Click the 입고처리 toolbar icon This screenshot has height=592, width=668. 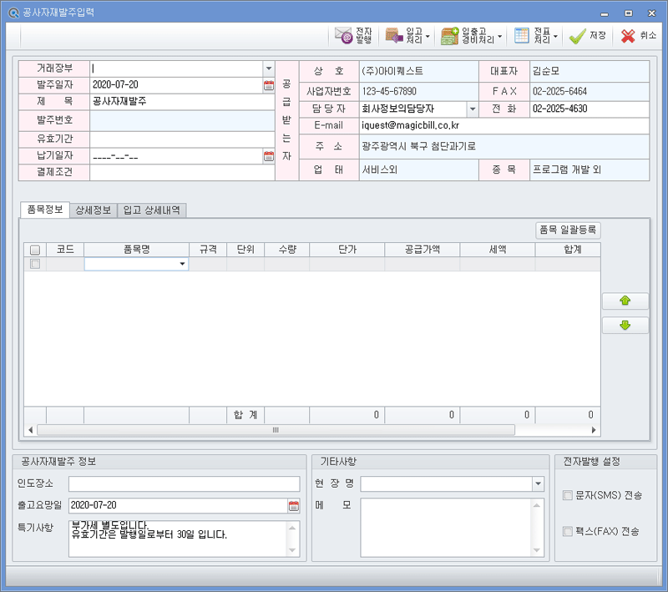pos(393,36)
